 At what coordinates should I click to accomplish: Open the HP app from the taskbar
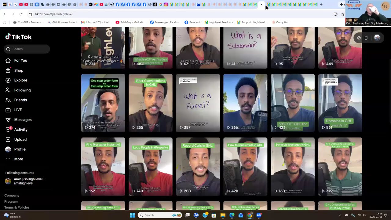click(196, 215)
